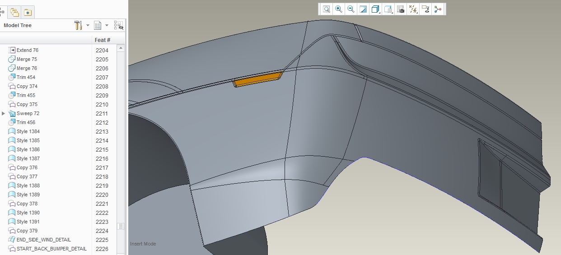Select the Copy 376 feature
The image size is (561, 255).
coord(27,167)
